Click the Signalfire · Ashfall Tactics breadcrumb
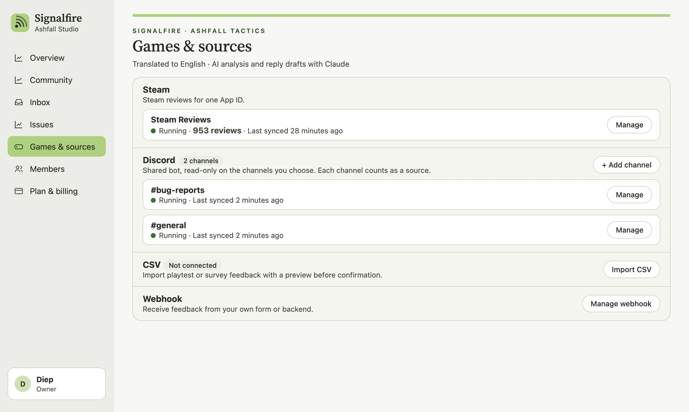 [x=199, y=31]
